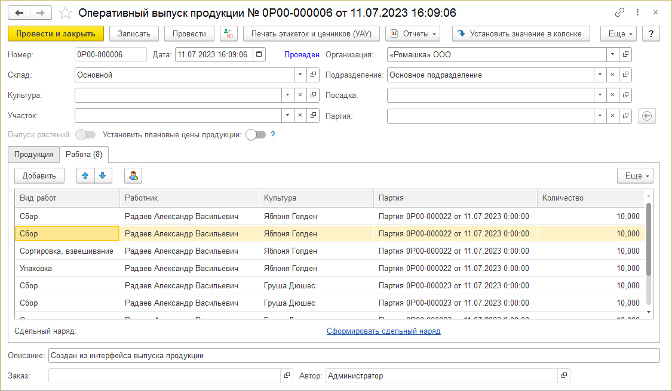Copy link via chain icon
672x391 pixels.
pyautogui.click(x=619, y=13)
